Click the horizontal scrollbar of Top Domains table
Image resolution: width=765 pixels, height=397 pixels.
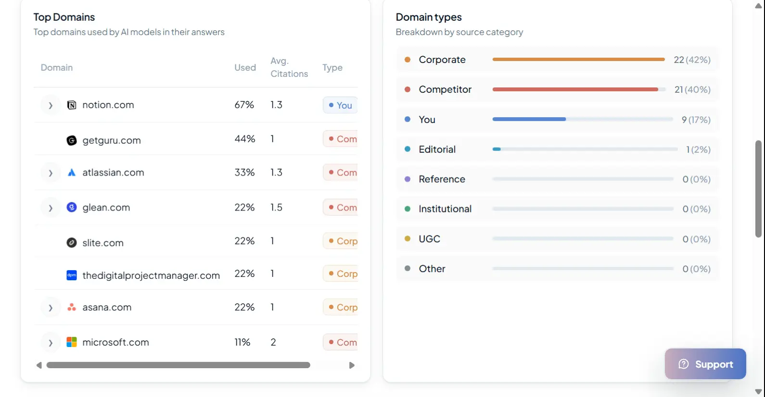178,365
